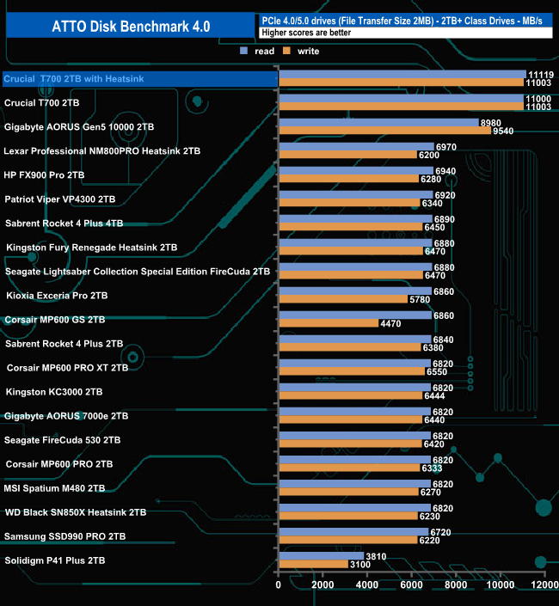Click the blue read legend swatch

pos(243,51)
